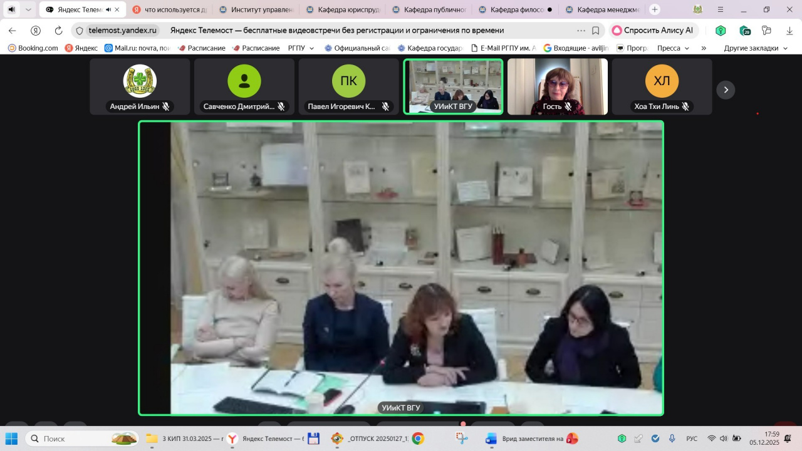Switch to the Кафедра юриспруденции tab
The width and height of the screenshot is (802, 451).
[345, 10]
